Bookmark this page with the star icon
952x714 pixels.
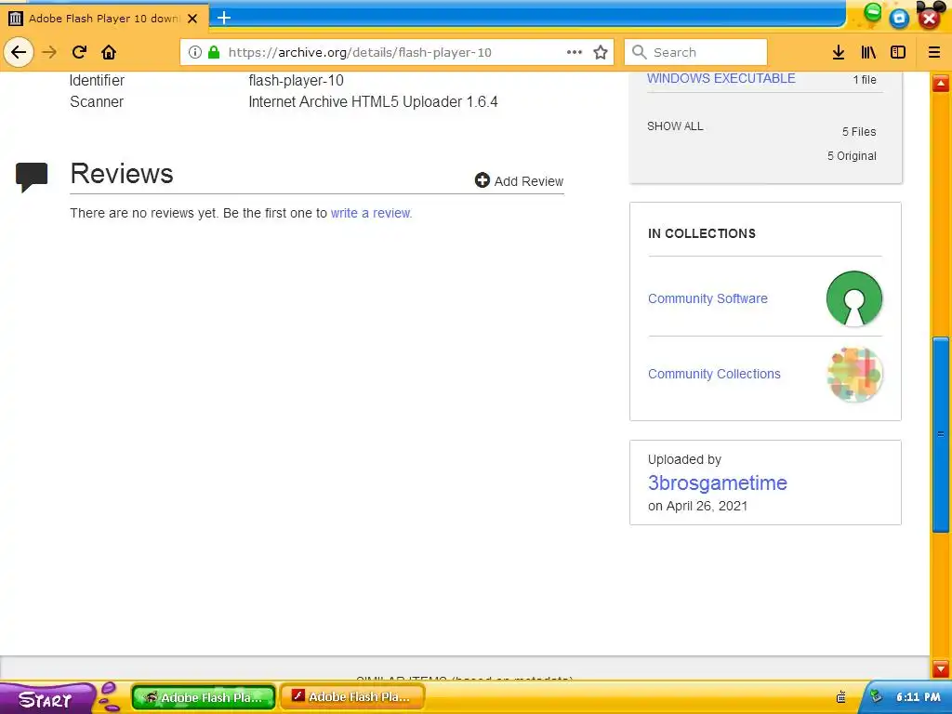pos(601,52)
